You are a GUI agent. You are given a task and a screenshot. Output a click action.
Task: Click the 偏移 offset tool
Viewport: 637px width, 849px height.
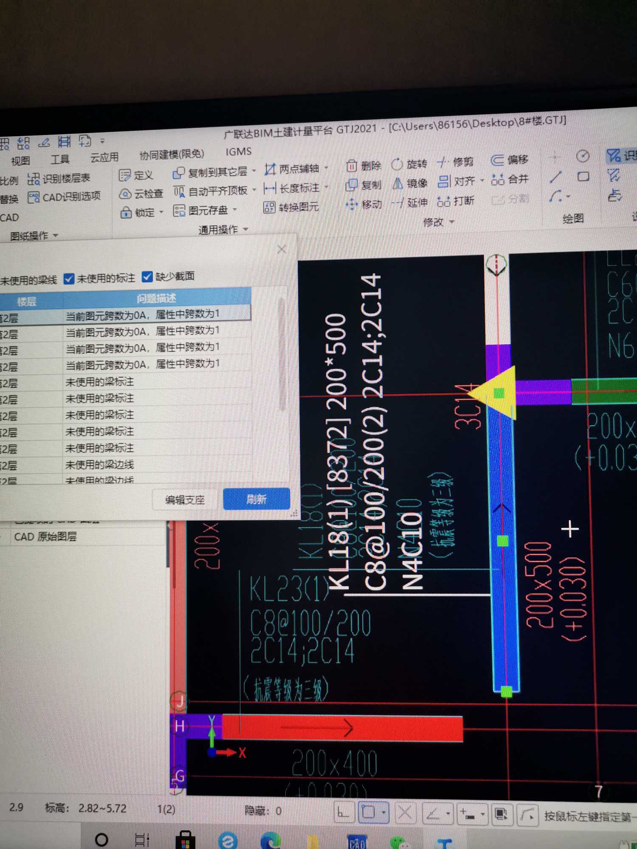[x=510, y=160]
